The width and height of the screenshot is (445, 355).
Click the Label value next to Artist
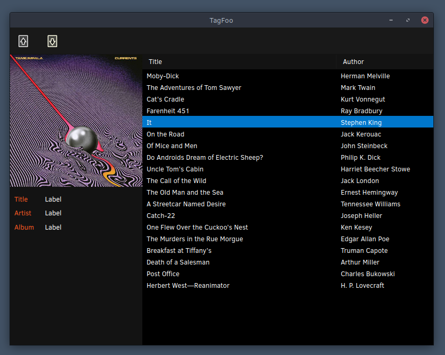(53, 213)
